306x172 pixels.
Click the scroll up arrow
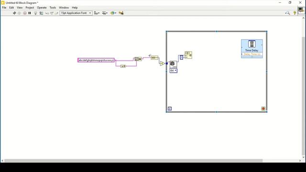304,18
